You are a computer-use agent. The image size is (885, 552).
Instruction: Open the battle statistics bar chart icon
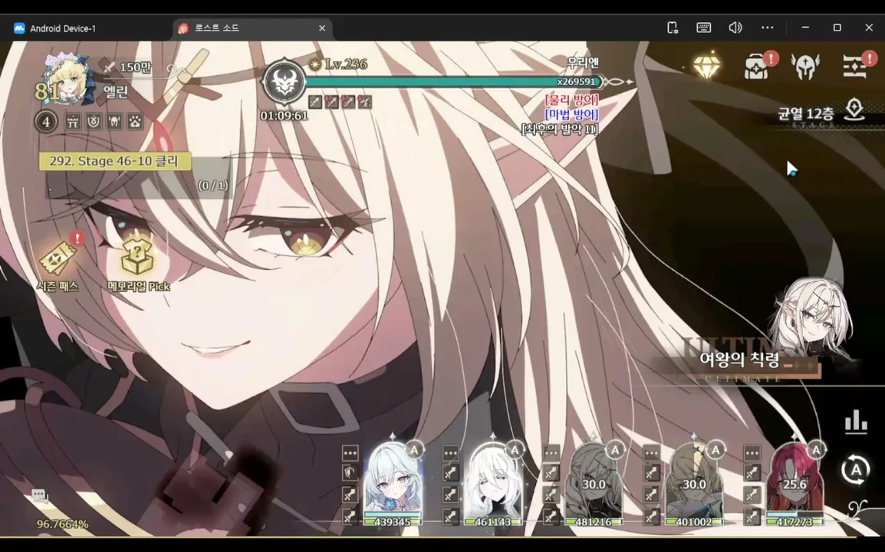click(856, 422)
